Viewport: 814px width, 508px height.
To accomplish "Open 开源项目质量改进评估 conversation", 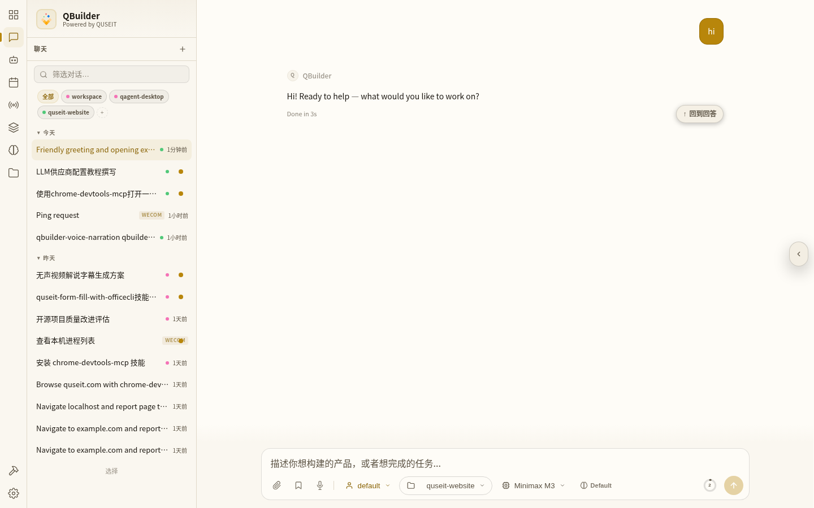I will 111,319.
